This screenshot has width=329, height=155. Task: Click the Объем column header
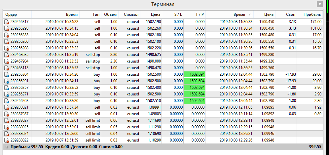coord(110,14)
